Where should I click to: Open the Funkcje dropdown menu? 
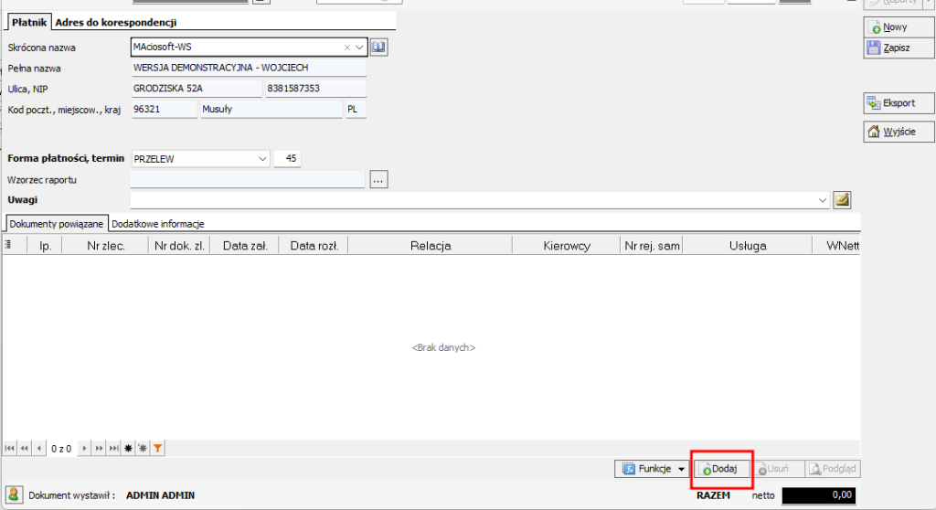pos(654,469)
